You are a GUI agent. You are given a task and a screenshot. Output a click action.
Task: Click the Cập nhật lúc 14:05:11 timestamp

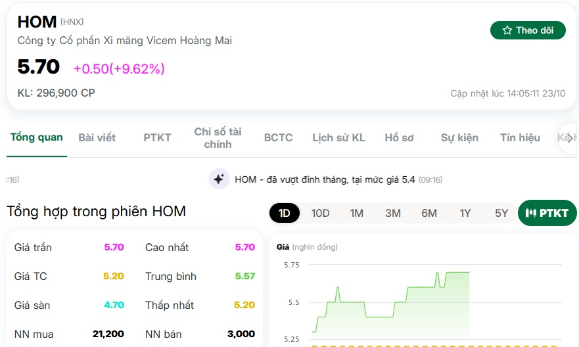pos(508,93)
